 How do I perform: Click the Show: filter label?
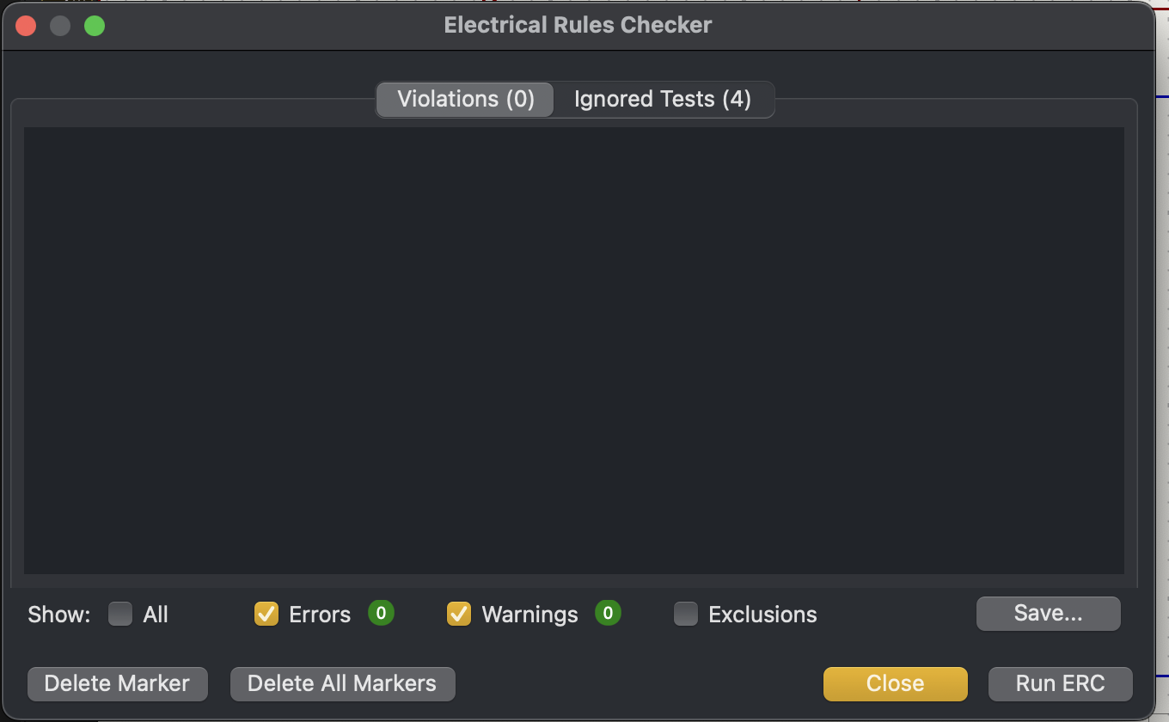pyautogui.click(x=58, y=615)
